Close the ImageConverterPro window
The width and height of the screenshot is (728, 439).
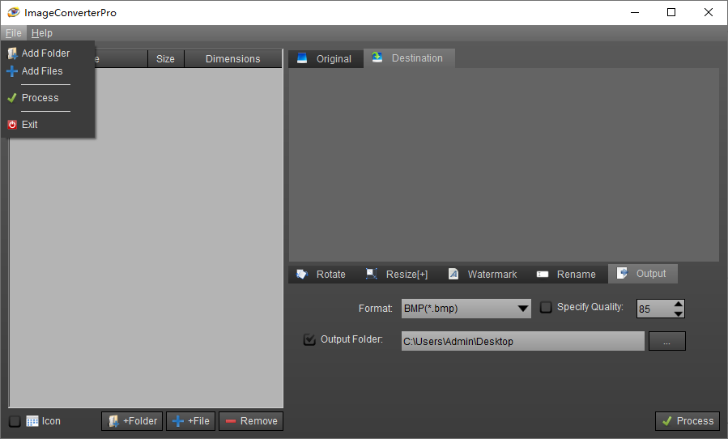[708, 12]
